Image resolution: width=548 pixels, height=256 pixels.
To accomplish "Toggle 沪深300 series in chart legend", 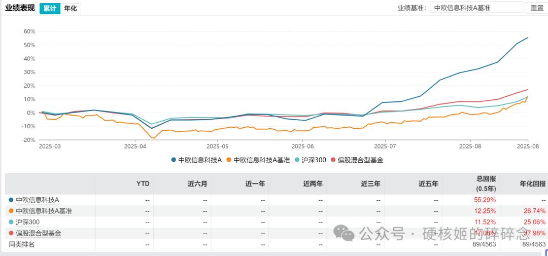I will [x=310, y=160].
